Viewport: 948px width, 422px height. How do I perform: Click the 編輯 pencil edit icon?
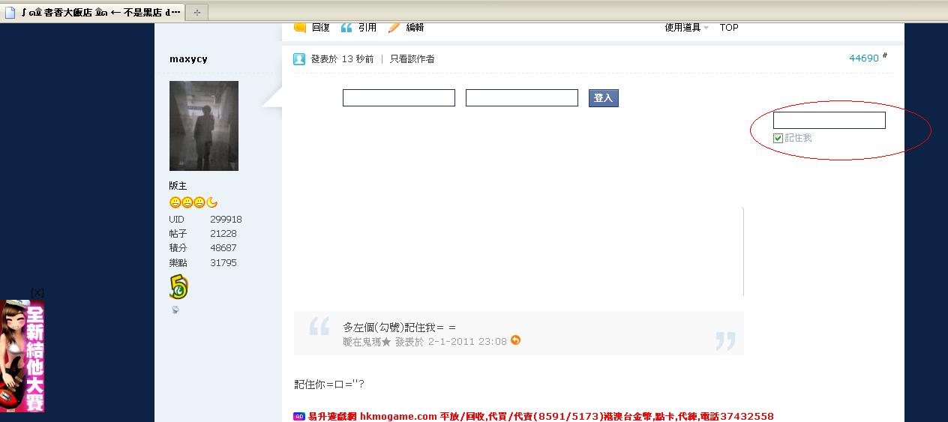point(394,28)
